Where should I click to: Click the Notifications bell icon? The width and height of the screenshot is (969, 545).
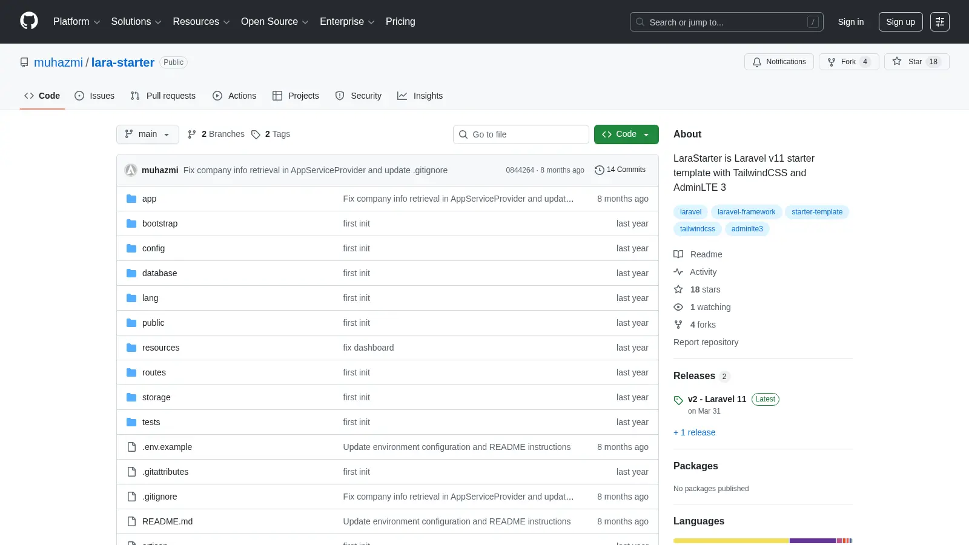click(x=757, y=62)
